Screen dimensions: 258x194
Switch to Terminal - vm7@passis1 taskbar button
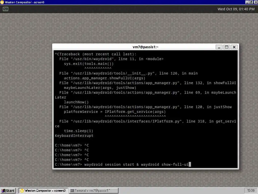click(x=94, y=191)
